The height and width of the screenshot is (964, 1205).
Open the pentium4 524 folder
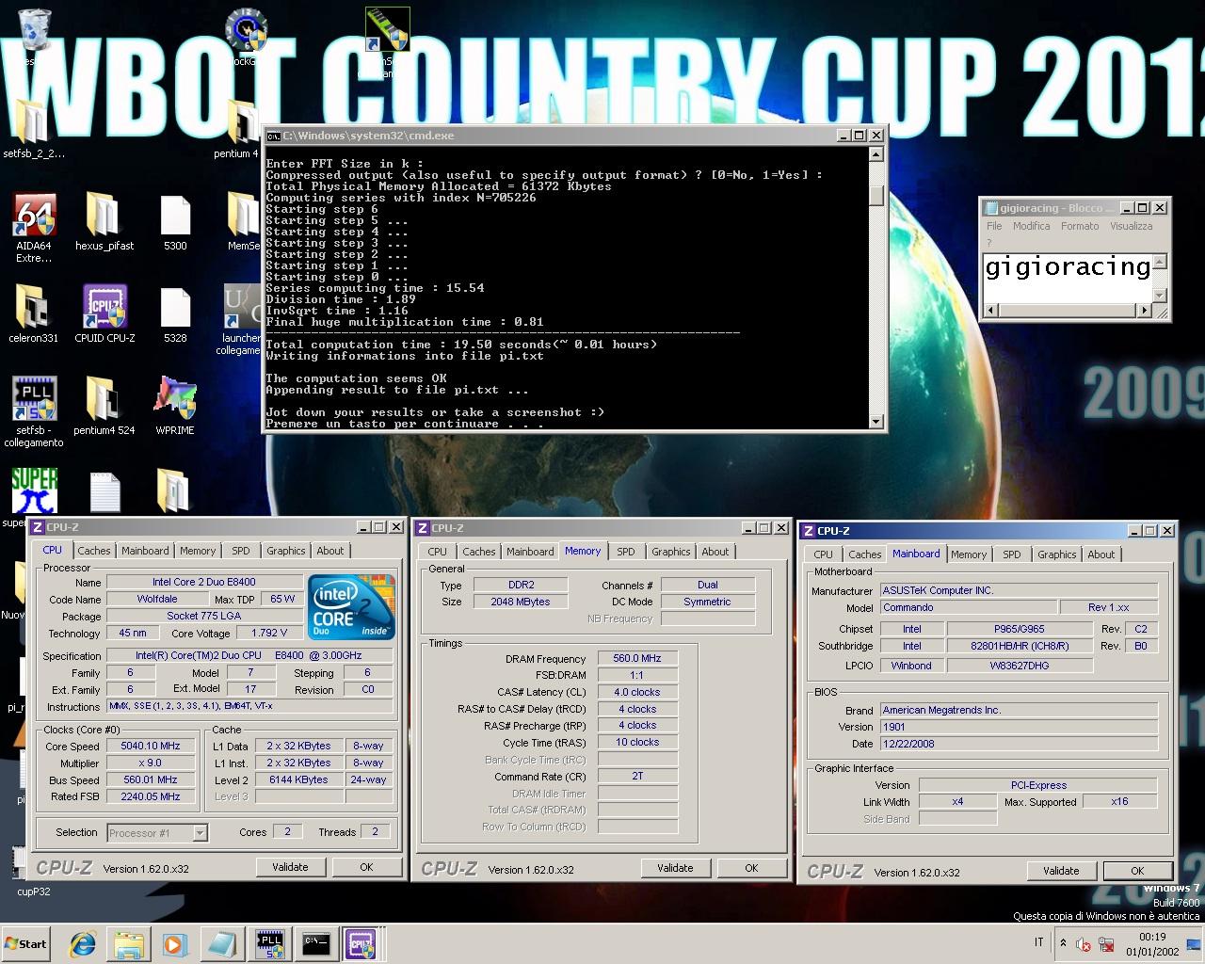point(104,407)
